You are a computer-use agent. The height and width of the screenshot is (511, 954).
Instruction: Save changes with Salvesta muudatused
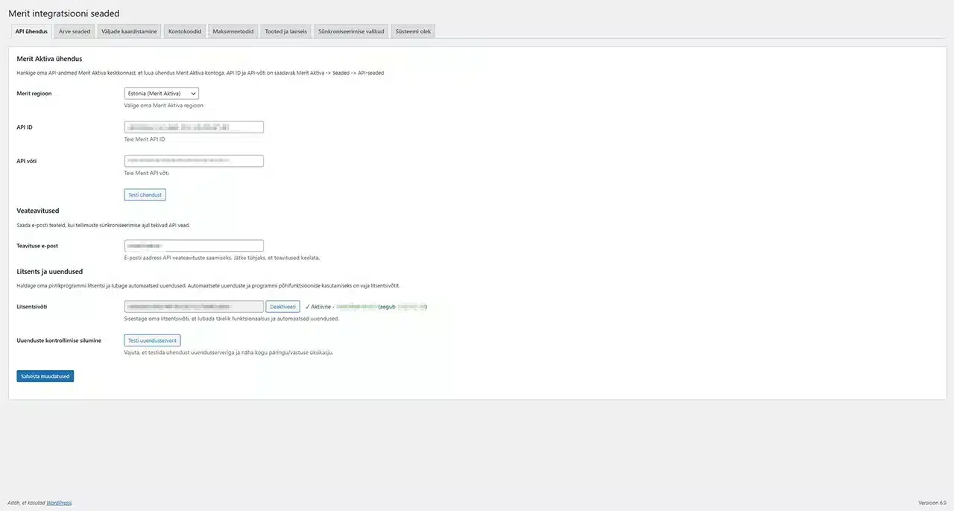(x=45, y=376)
